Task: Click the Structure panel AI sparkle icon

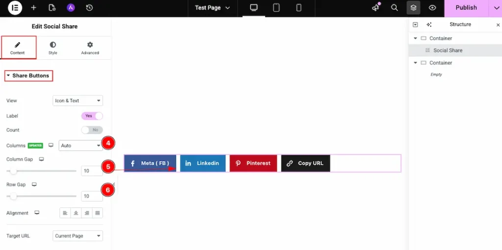Action: (429, 24)
